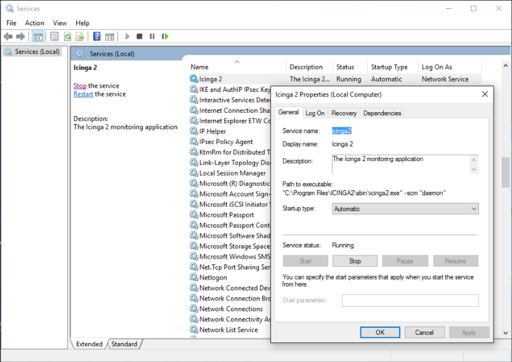Sort by the Name column header
This screenshot has width=512, height=362.
tap(237, 67)
